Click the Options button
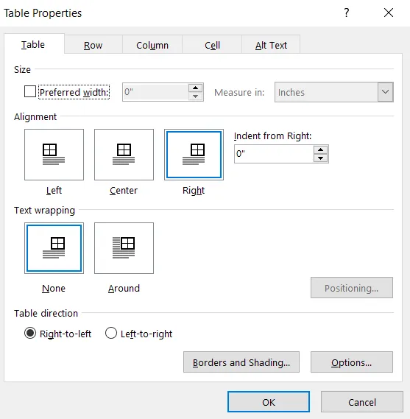This screenshot has width=410, height=419. click(352, 362)
